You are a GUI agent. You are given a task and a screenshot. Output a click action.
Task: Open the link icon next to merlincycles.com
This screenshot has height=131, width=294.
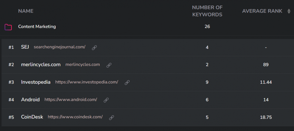pyautogui.click(x=109, y=65)
